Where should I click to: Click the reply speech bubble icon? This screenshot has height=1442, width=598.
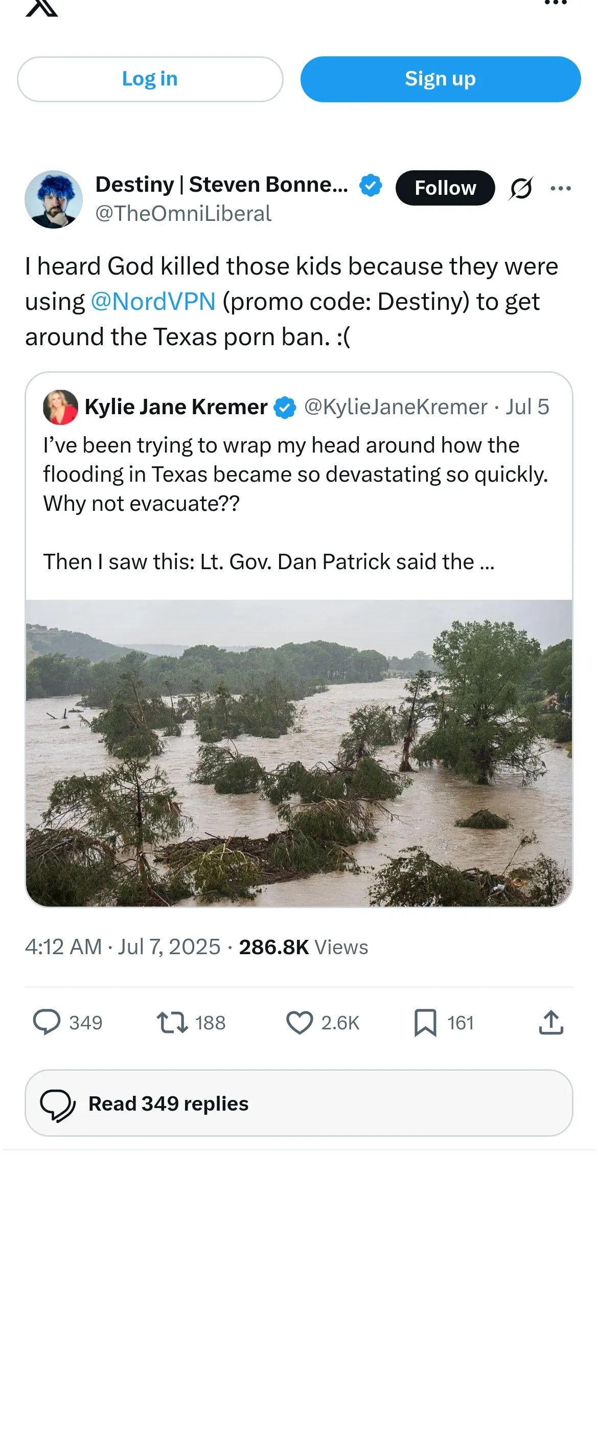tap(47, 1022)
